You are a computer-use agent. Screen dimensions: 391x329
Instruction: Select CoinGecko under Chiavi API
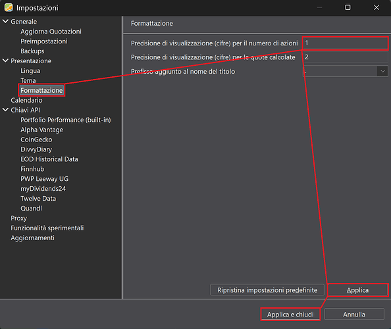point(36,139)
